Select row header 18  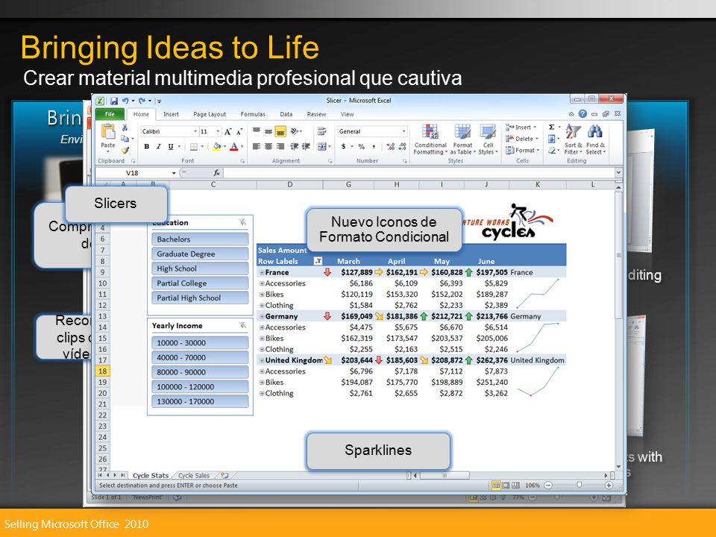tap(102, 371)
